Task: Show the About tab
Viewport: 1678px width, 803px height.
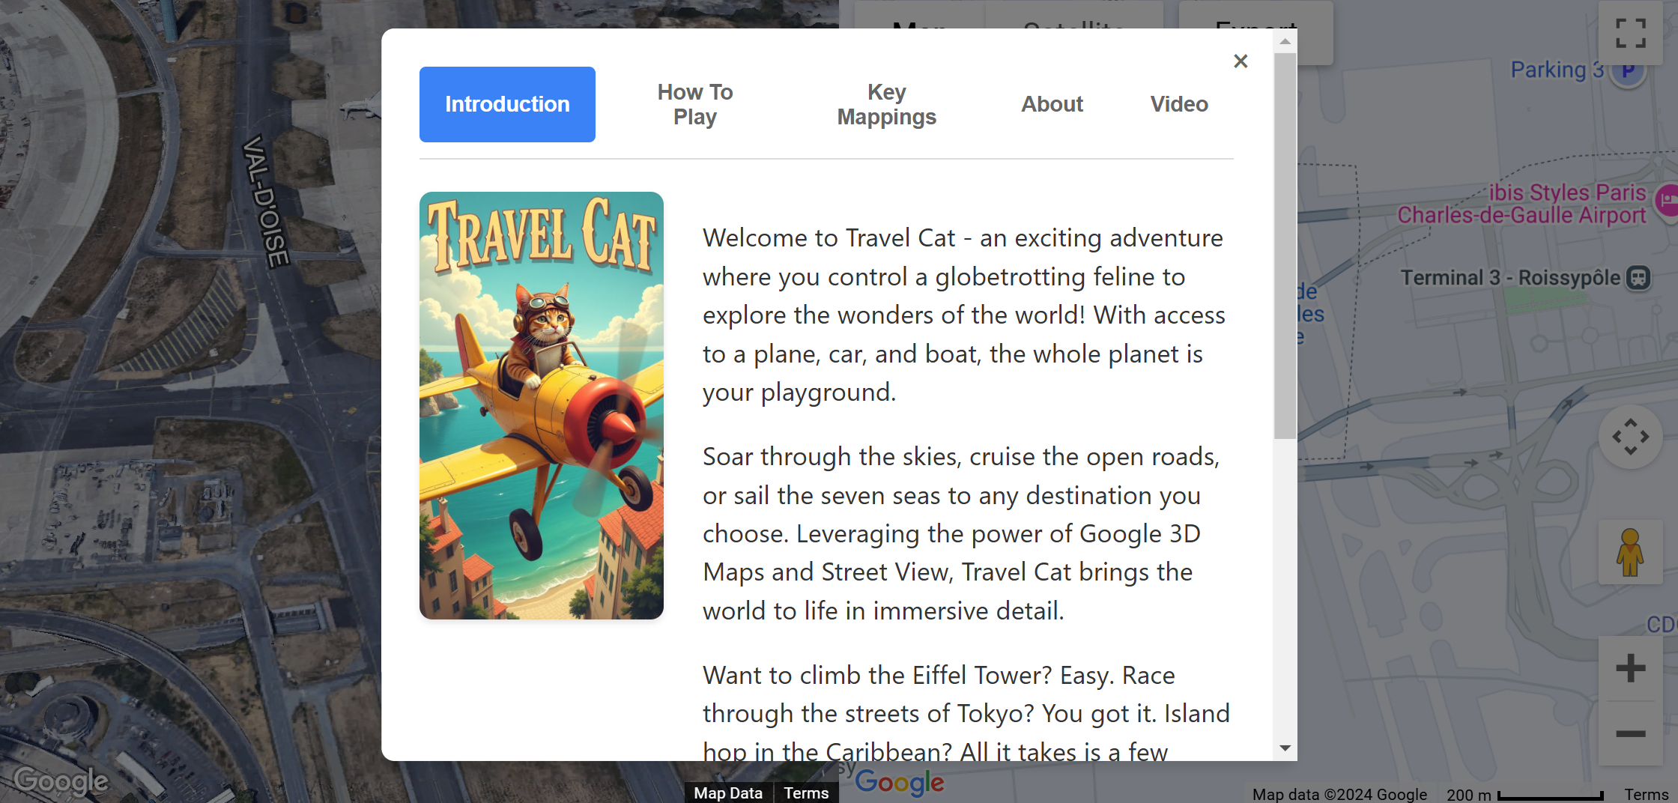Action: point(1052,104)
